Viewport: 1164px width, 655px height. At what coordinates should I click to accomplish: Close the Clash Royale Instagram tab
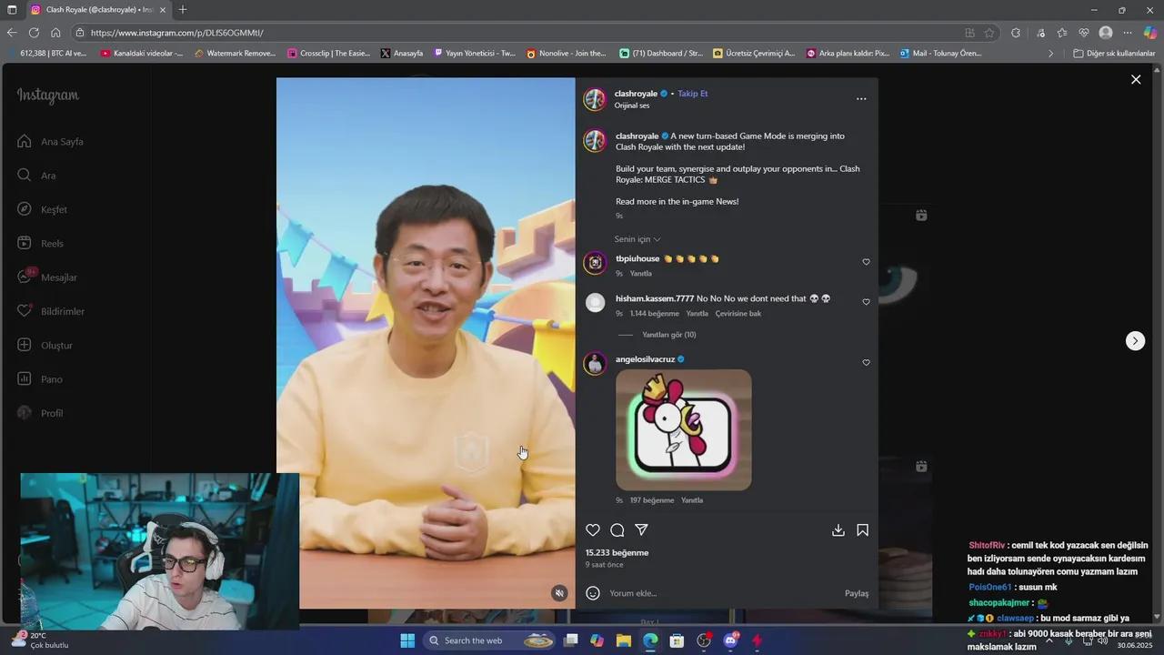[163, 10]
